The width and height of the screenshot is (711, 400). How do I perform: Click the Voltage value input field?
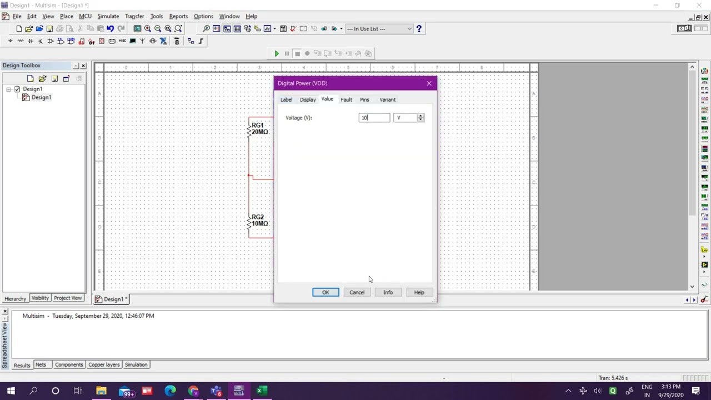(x=374, y=118)
